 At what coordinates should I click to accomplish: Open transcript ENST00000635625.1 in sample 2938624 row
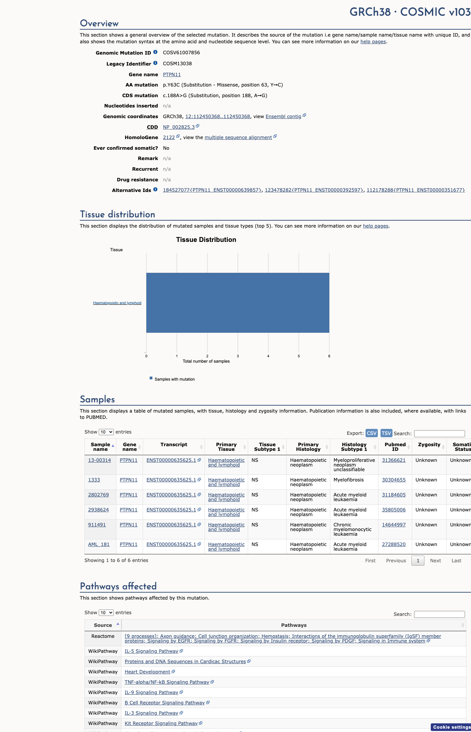(171, 510)
